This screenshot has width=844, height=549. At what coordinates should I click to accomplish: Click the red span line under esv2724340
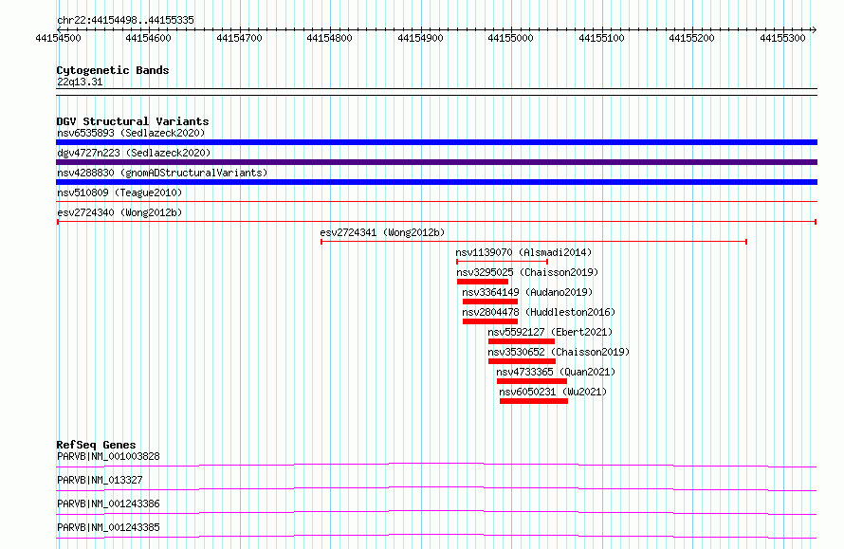click(x=436, y=221)
